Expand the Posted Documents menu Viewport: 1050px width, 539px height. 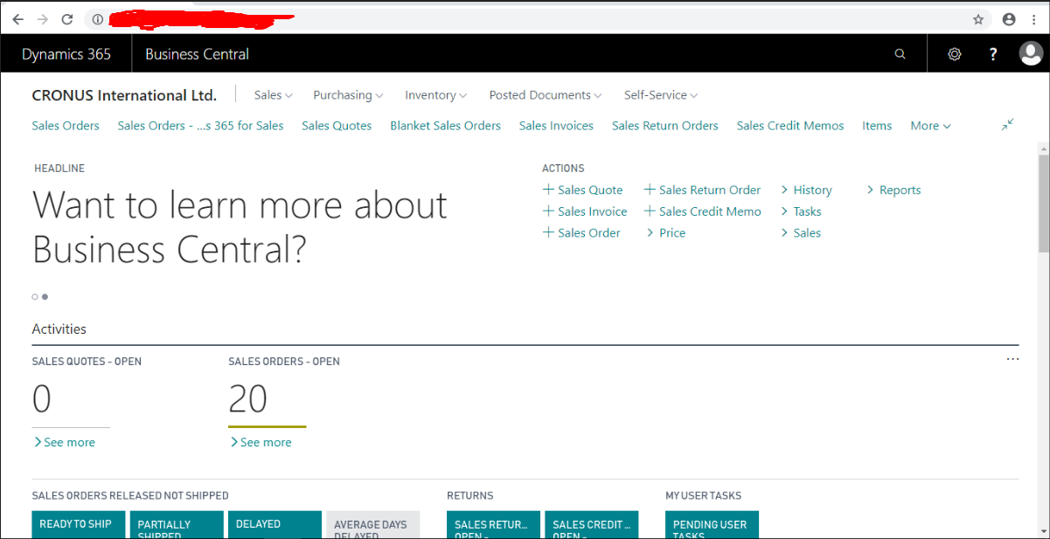[x=546, y=95]
